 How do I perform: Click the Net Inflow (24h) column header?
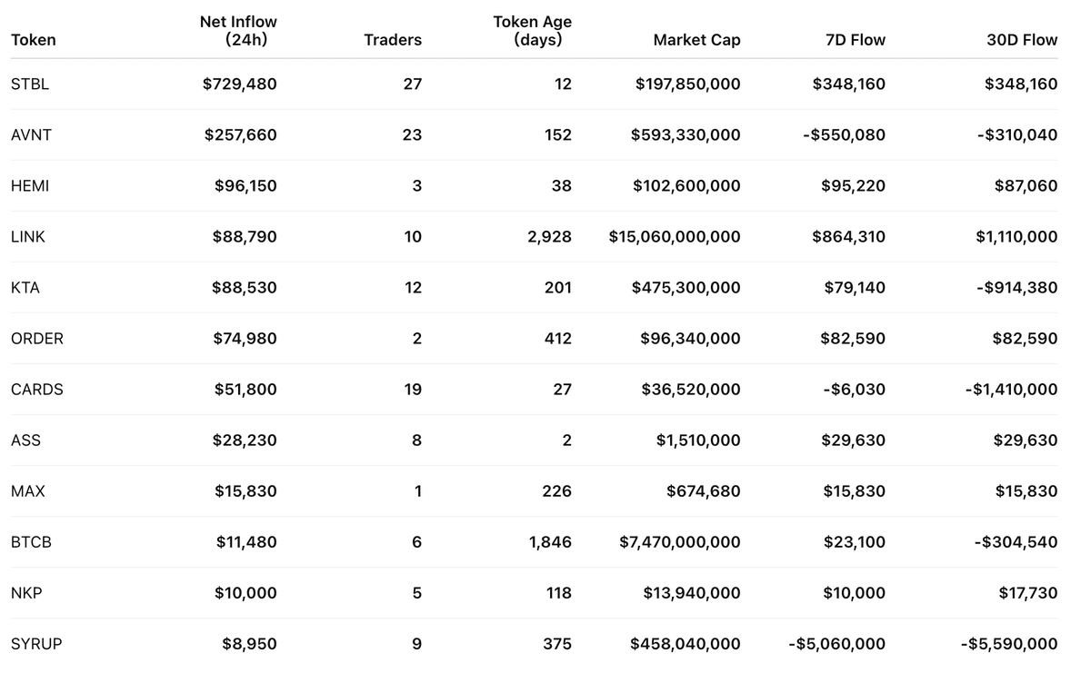click(x=239, y=31)
